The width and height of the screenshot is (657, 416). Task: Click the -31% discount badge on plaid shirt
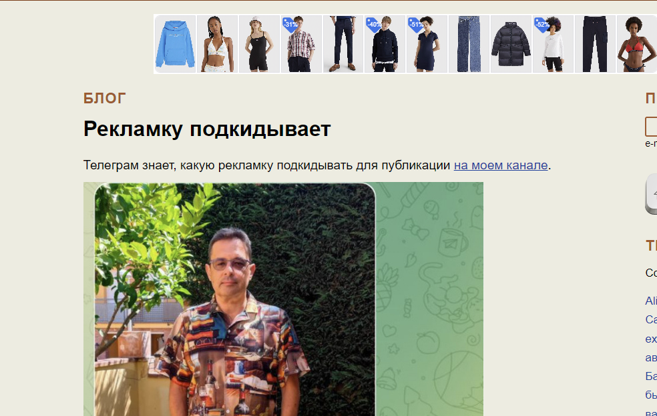coord(290,24)
